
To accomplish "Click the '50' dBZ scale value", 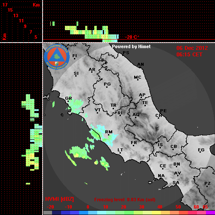I will coord(178,207).
